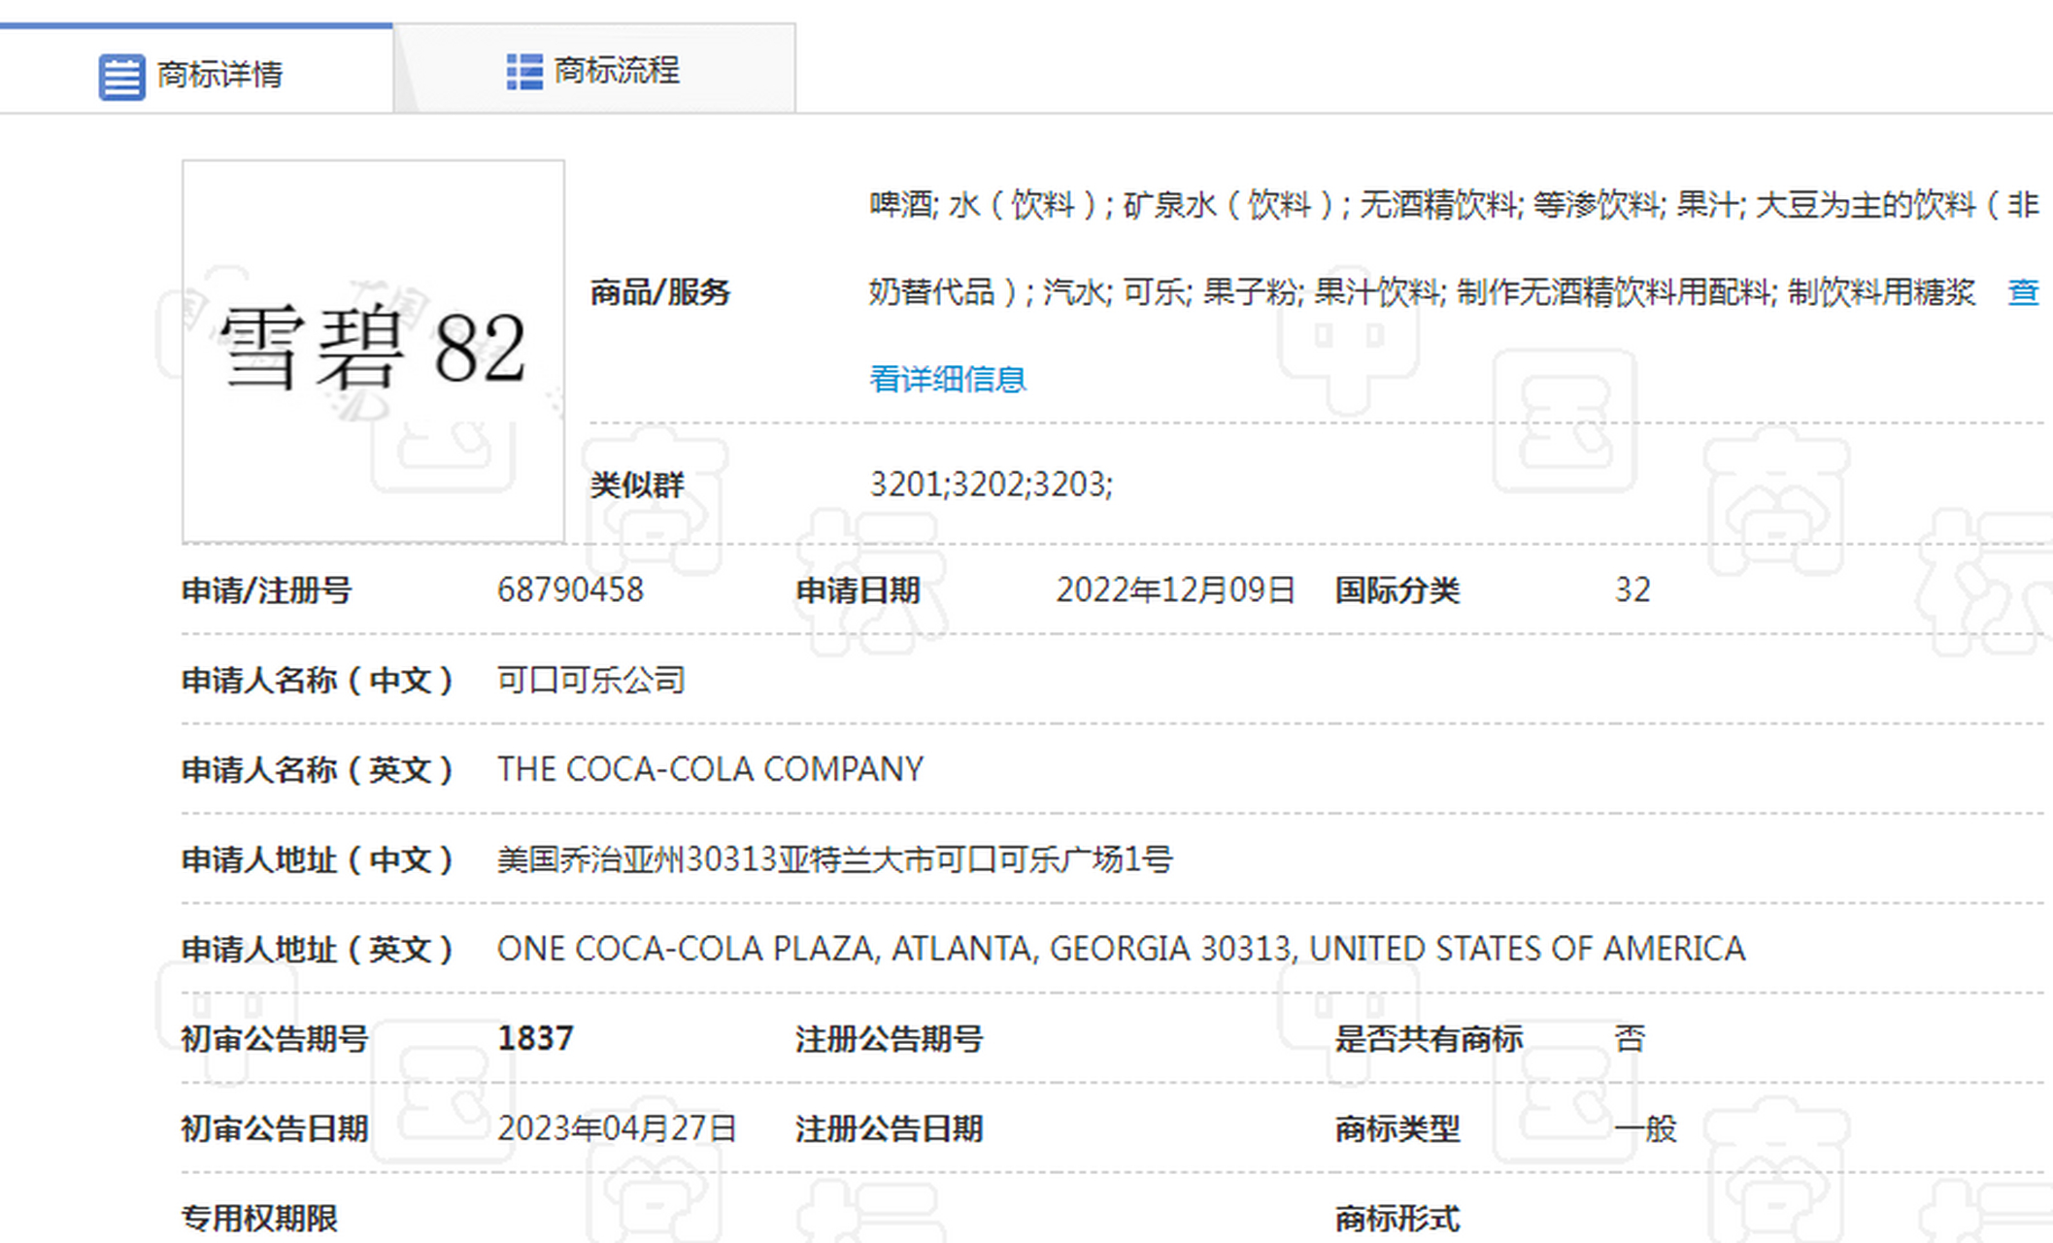This screenshot has width=2053, height=1243.
Task: Click announcement date 2023年04月27日
Action: coord(617,1128)
